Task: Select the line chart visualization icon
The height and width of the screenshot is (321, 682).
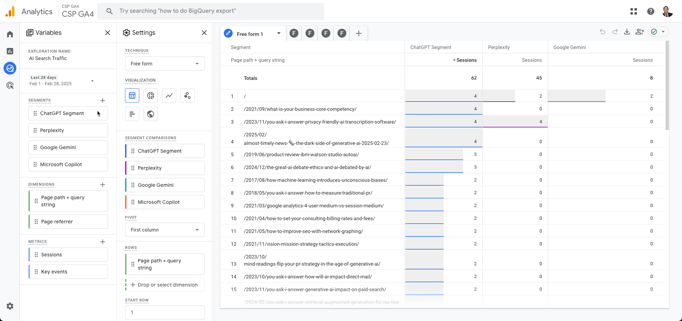Action: click(x=169, y=96)
